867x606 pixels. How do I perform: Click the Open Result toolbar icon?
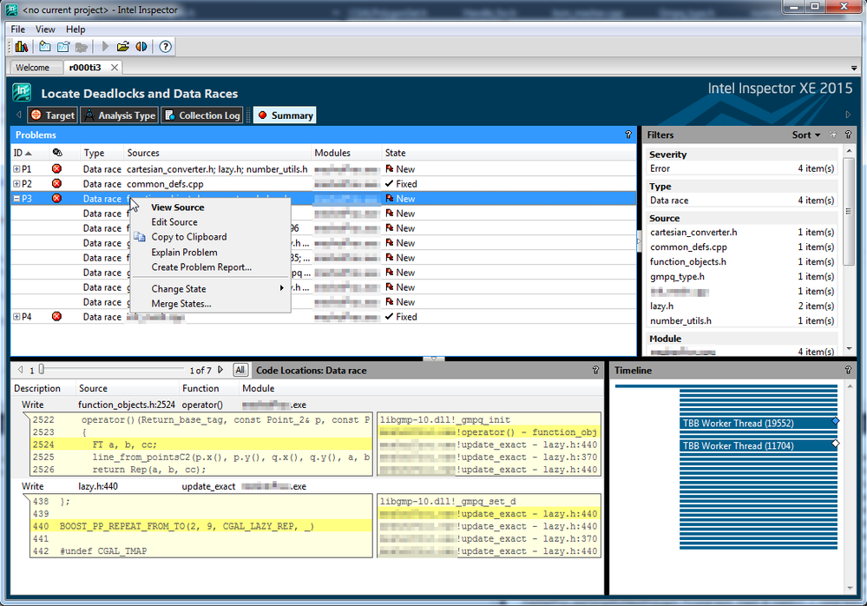[63, 47]
